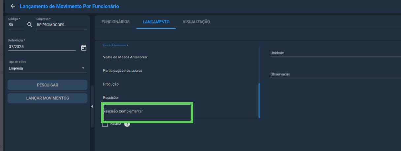Focus the Código input field

coord(16,25)
